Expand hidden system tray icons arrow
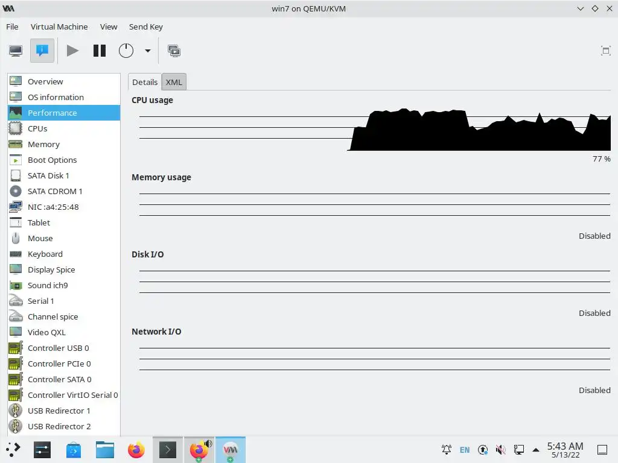 536,450
